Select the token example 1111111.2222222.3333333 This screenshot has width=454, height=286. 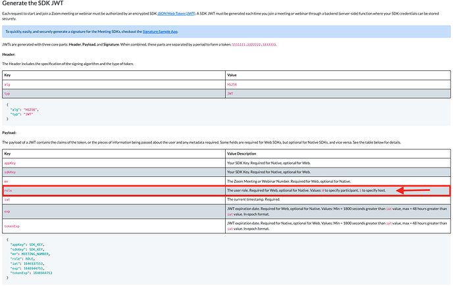254,45
